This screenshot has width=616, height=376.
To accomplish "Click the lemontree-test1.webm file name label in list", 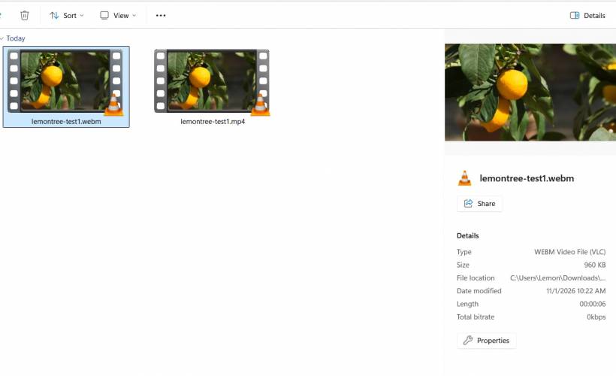I will [66, 121].
